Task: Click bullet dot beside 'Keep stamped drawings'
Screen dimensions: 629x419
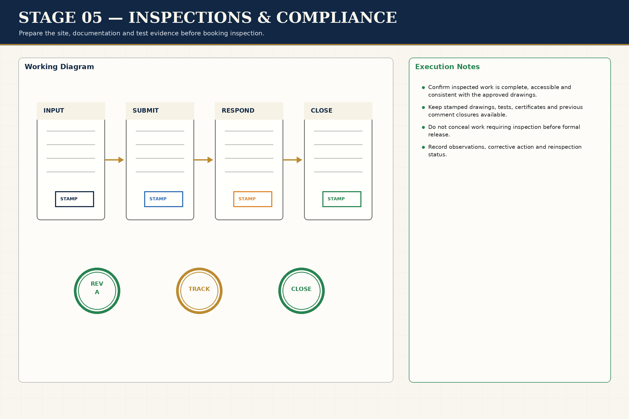Action: pos(423,107)
